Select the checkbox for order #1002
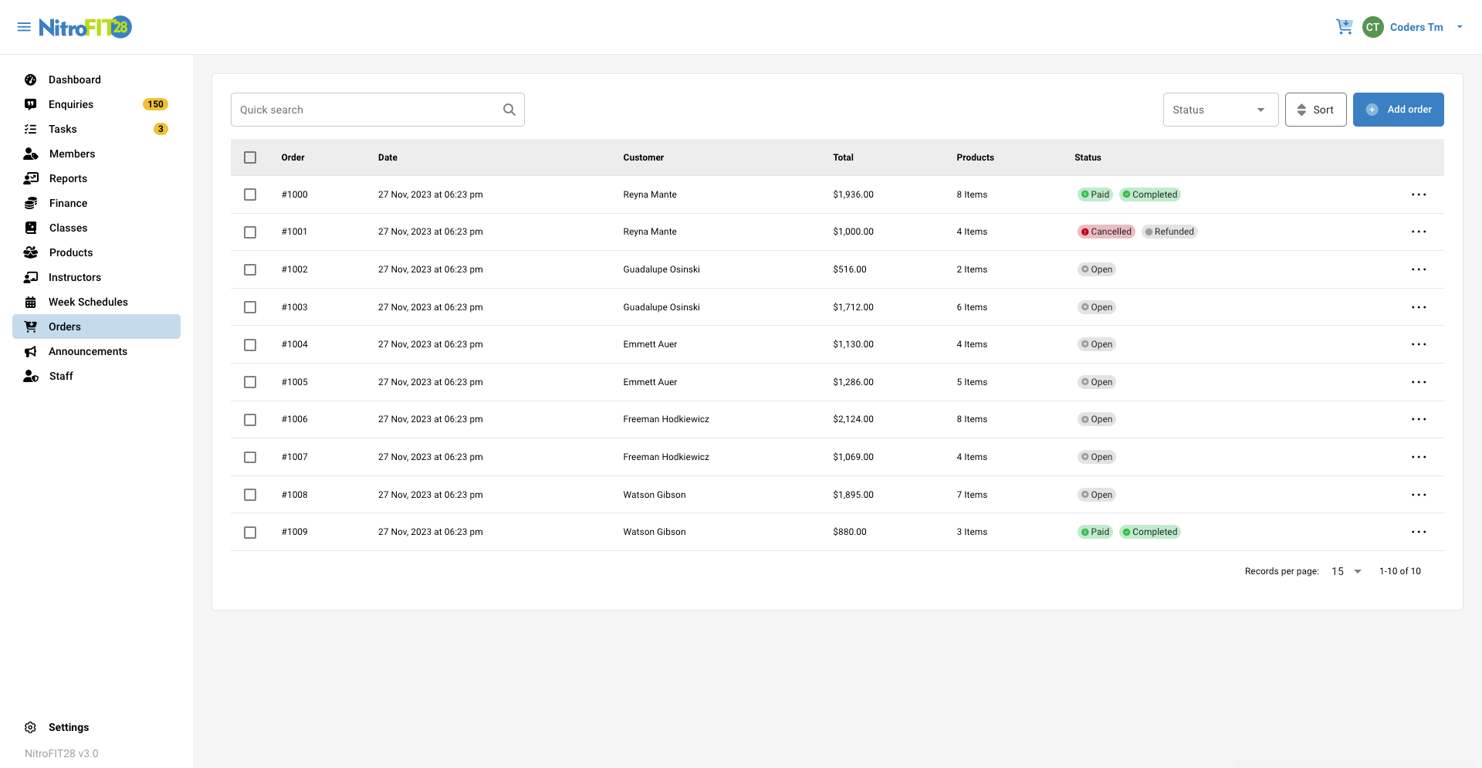Image resolution: width=1482 pixels, height=768 pixels. [250, 269]
